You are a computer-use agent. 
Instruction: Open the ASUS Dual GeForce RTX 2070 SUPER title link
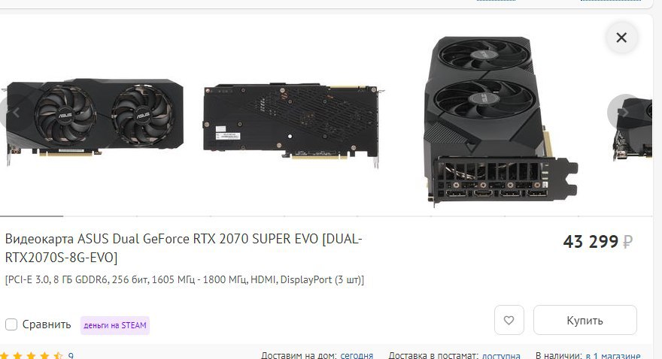184,248
